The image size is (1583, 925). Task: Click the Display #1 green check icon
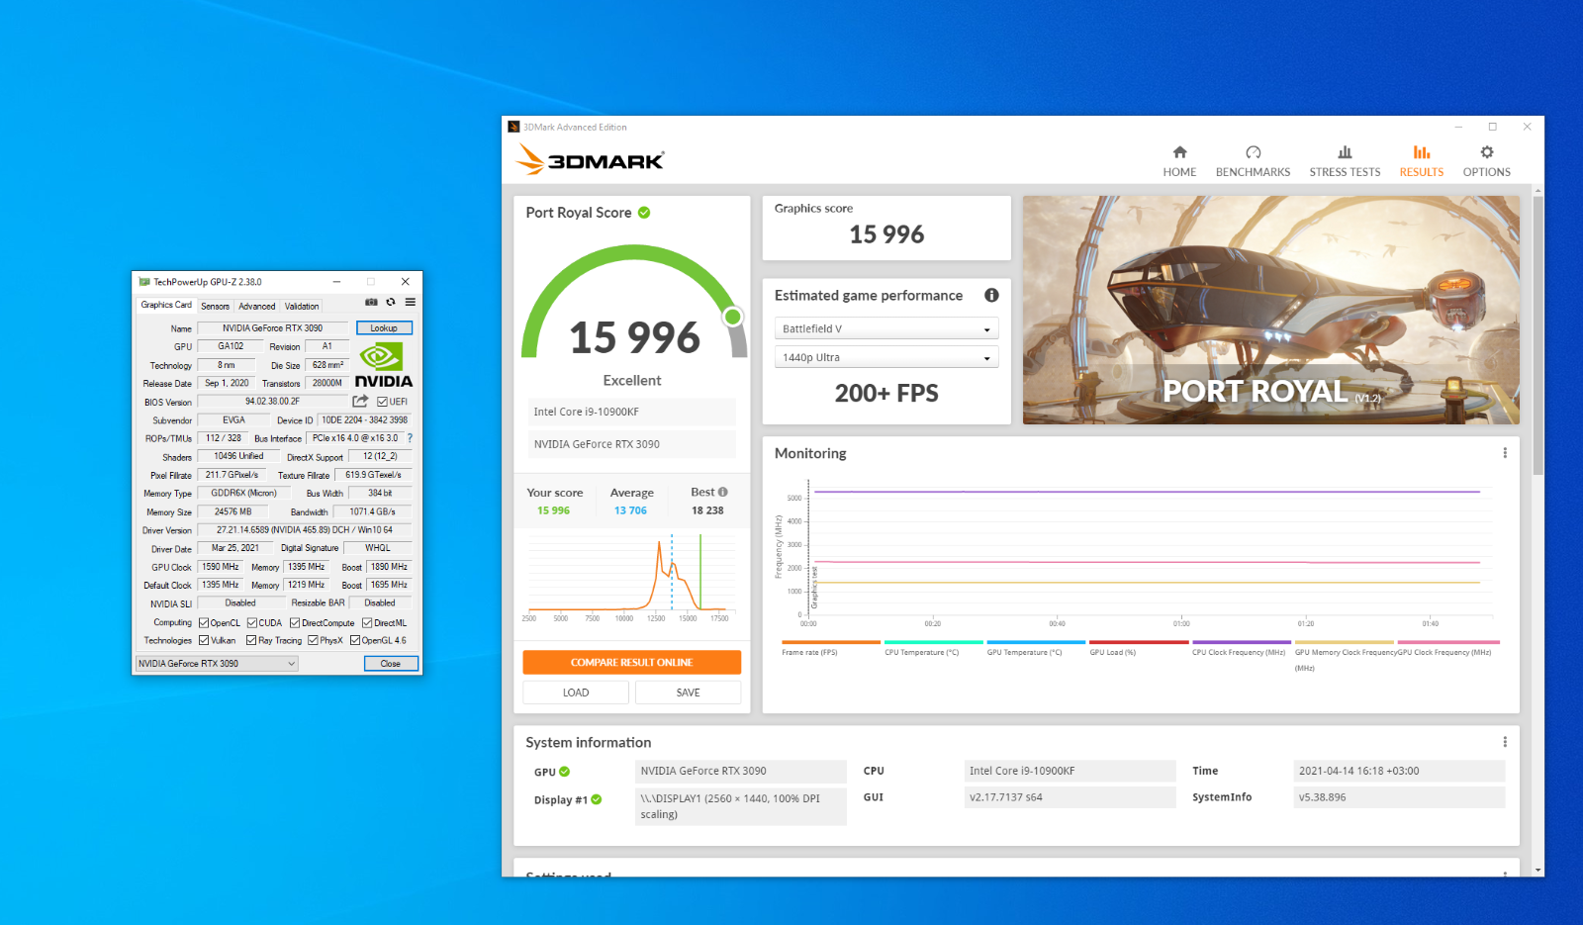coord(597,799)
